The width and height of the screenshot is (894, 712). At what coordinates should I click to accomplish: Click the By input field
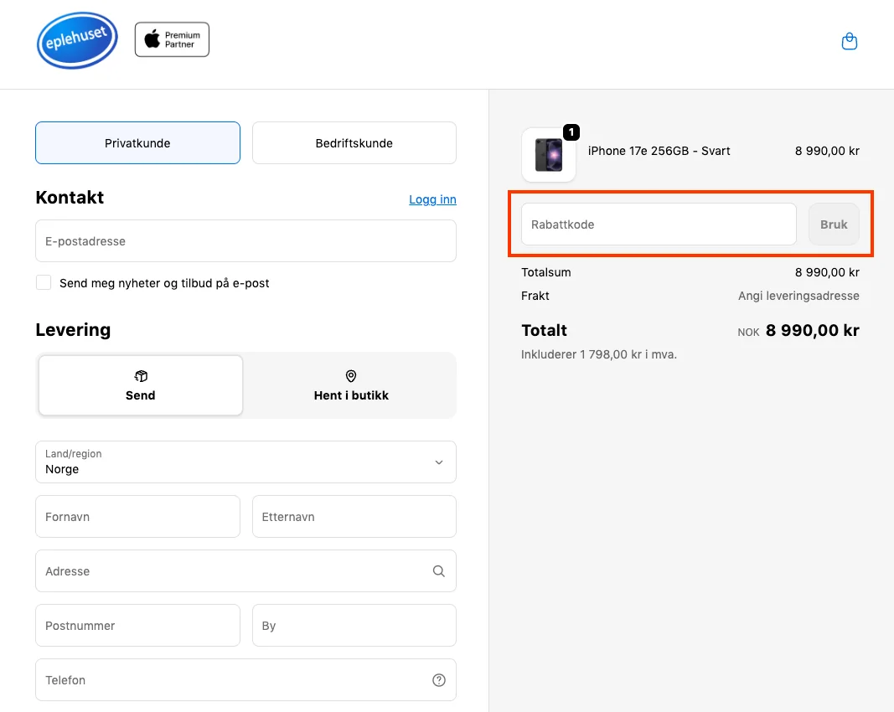[x=354, y=626]
